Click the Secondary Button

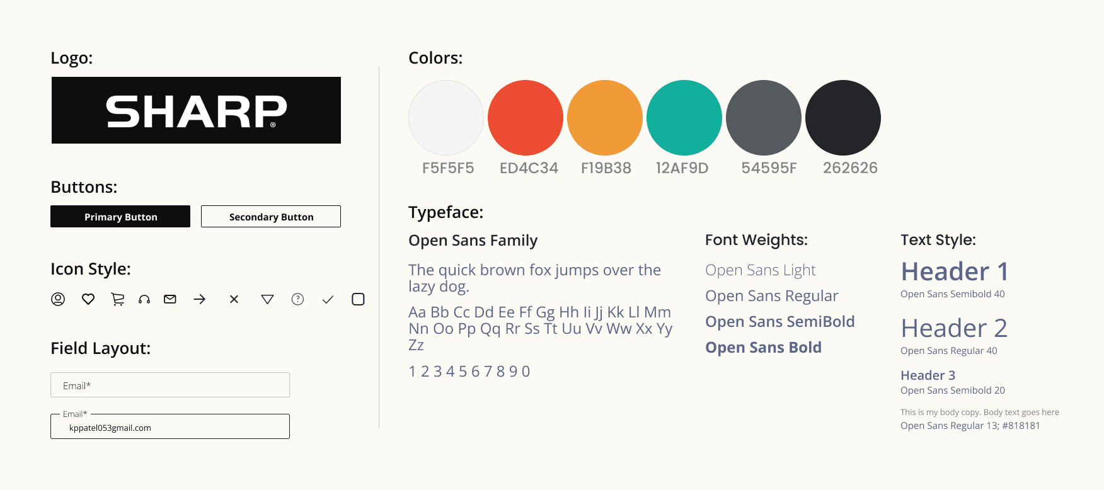(x=271, y=217)
